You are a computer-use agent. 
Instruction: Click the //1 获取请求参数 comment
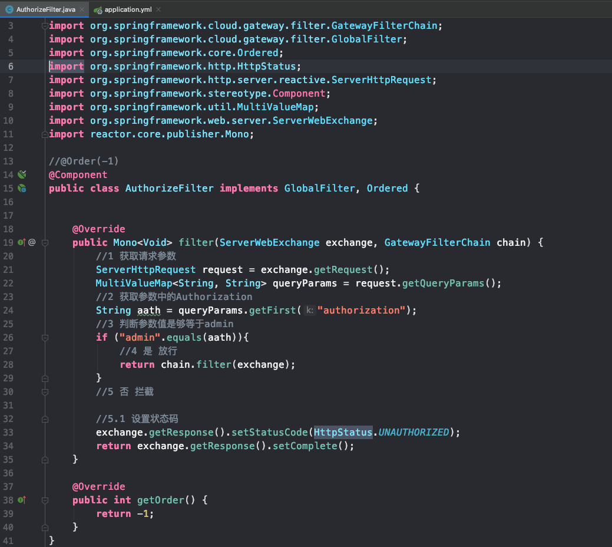tap(136, 256)
